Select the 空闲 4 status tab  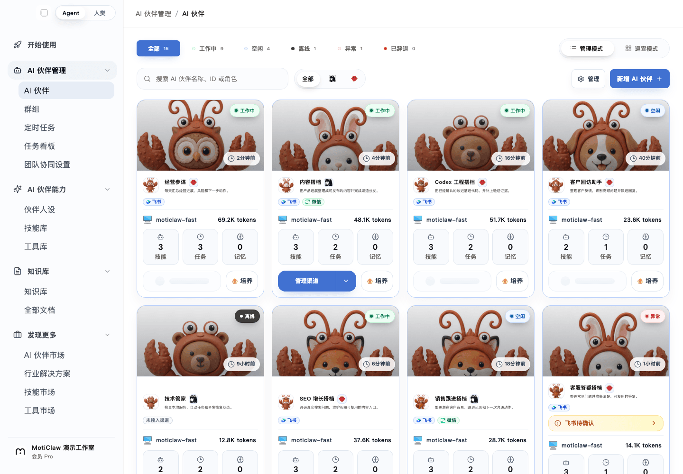pos(257,48)
